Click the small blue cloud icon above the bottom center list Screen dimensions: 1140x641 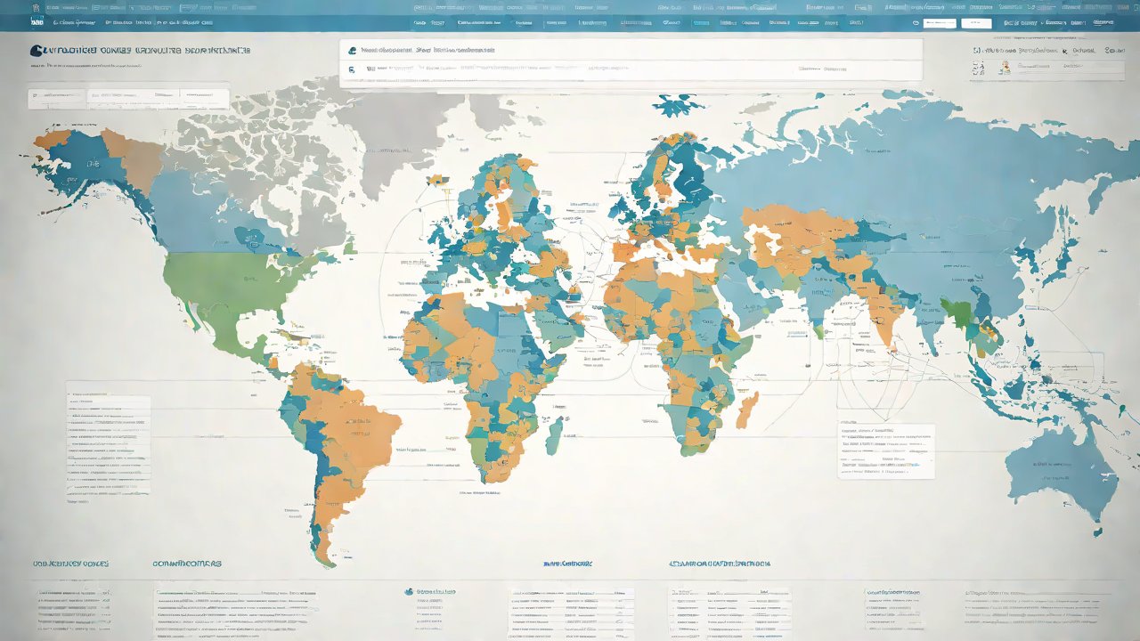point(409,591)
